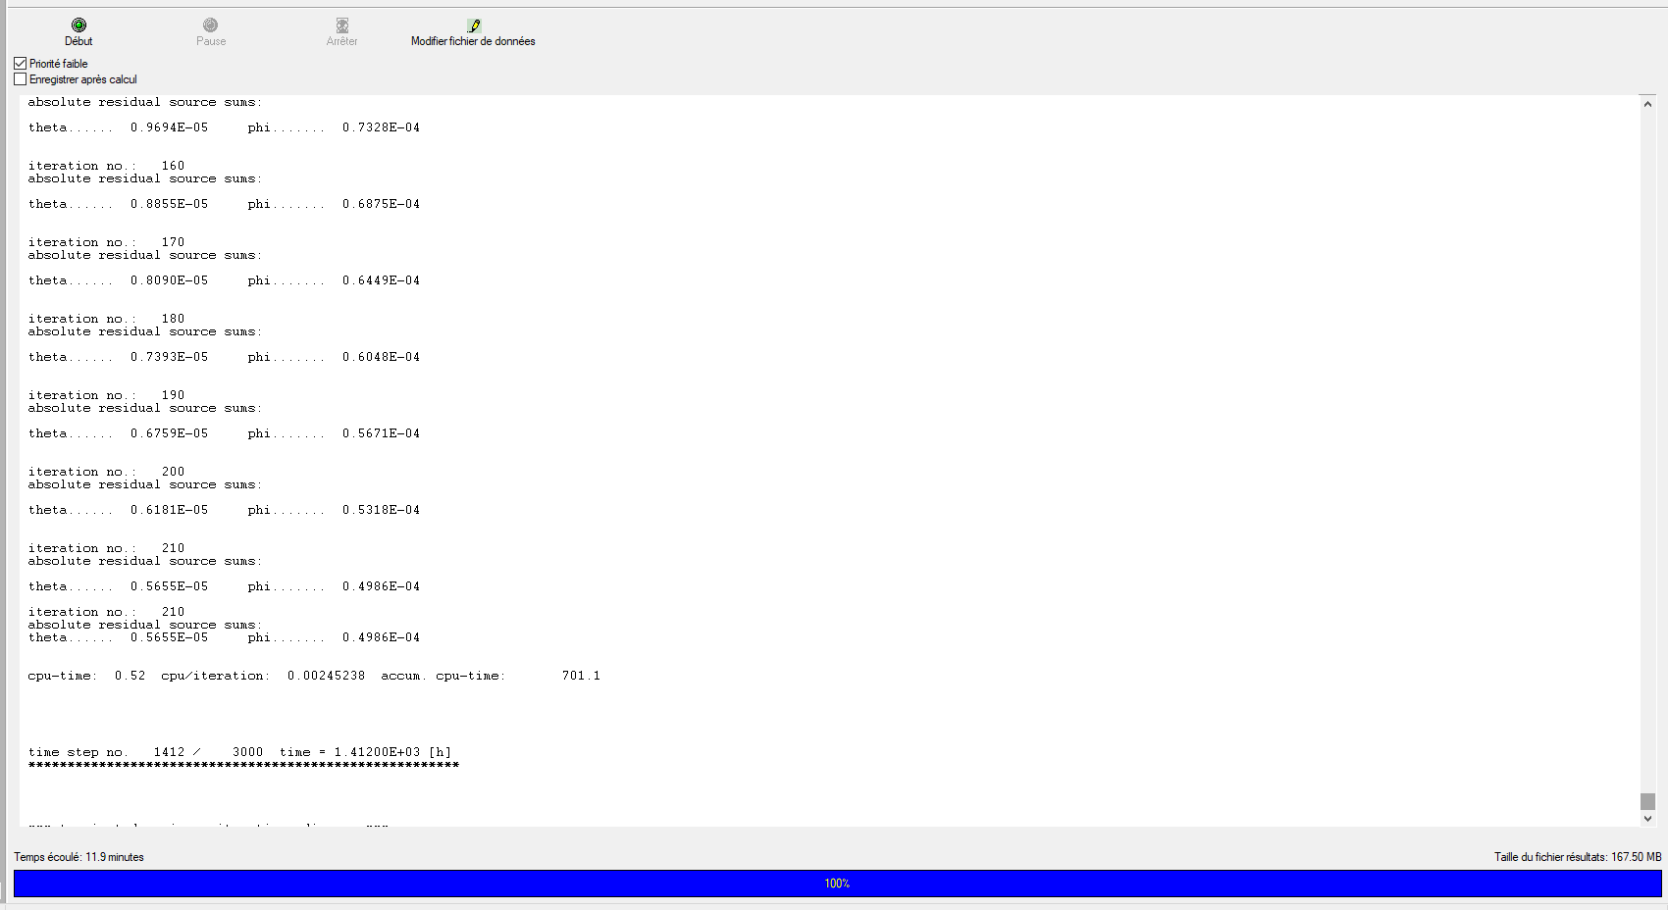Uncheck the Priorité faible checkbox
The width and height of the screenshot is (1668, 910).
pyautogui.click(x=20, y=63)
